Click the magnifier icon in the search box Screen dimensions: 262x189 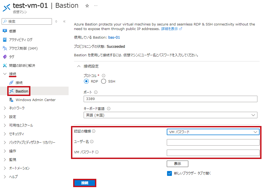5,21
